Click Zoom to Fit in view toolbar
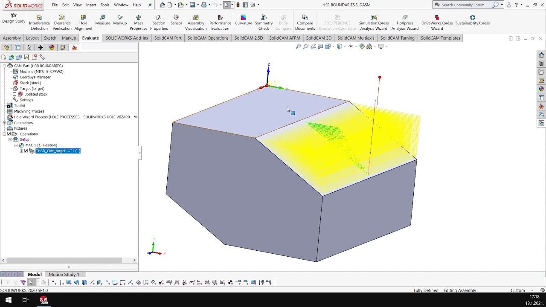The image size is (546, 307). (x=298, y=46)
